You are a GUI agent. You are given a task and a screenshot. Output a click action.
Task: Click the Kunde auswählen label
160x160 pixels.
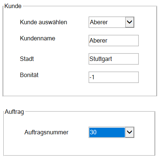pos(44,22)
